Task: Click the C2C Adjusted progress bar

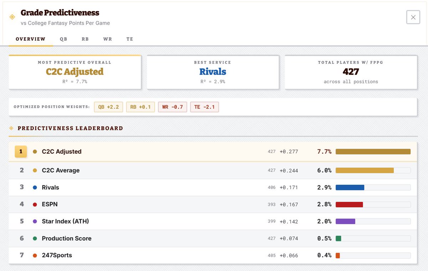Action: point(373,152)
